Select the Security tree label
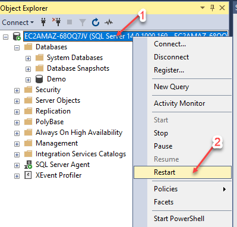This screenshot has width=237, height=227. pos(48,90)
